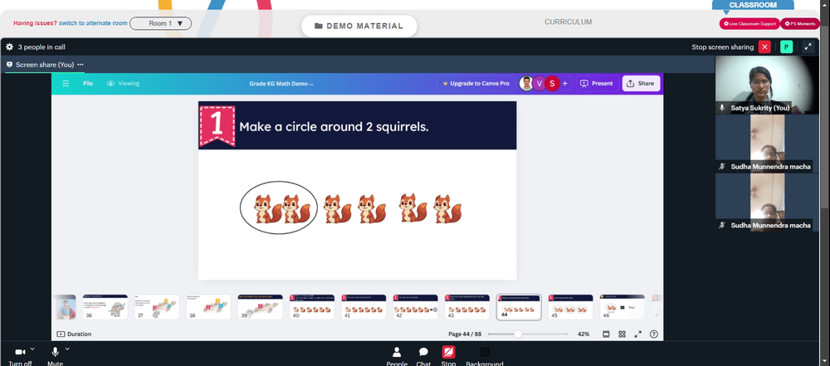Viewport: 830px width, 366px height.
Task: Open the call settings gear icon
Action: [x=9, y=47]
